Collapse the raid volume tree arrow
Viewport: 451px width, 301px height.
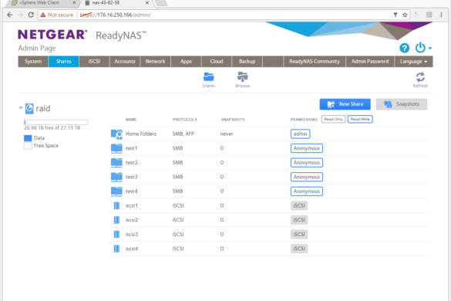20,108
